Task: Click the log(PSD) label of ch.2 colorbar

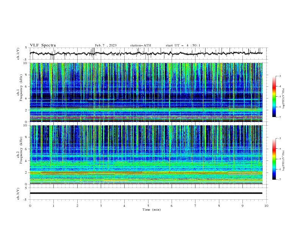Action: pyautogui.click(x=284, y=161)
